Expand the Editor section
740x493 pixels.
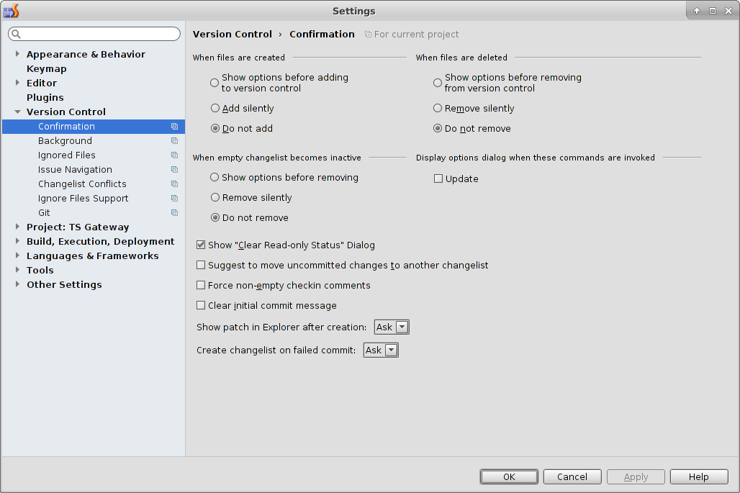click(x=17, y=83)
